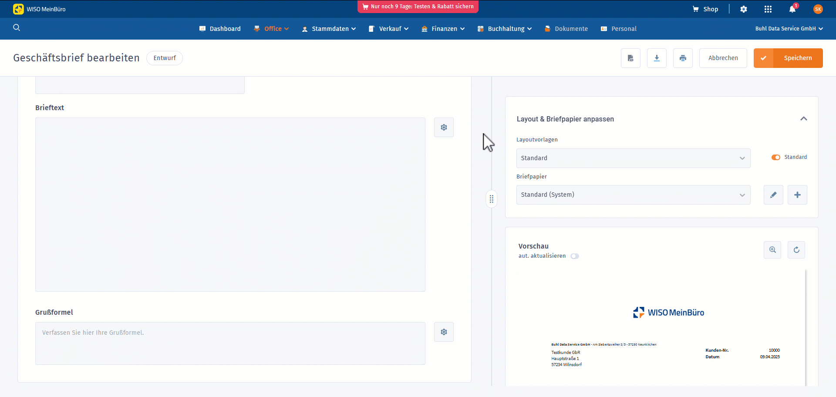Image resolution: width=836 pixels, height=397 pixels.
Task: Edit Briefpapier with the pencil icon
Action: [x=773, y=195]
